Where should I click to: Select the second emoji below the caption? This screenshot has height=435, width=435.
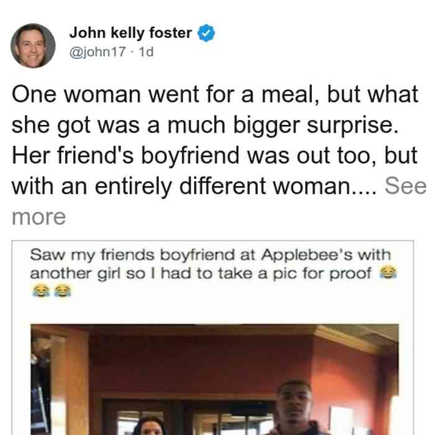point(62,291)
